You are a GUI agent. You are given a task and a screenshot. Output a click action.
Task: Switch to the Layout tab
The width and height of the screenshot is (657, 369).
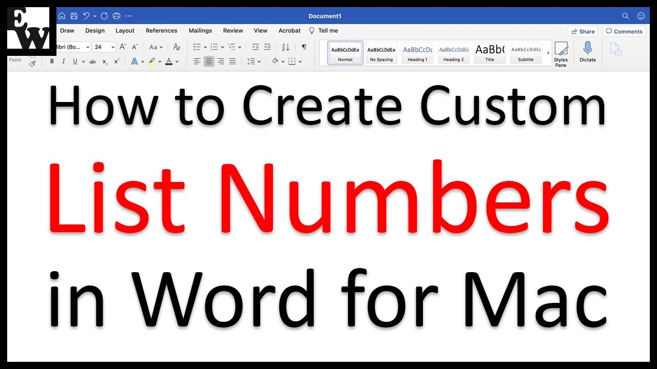tap(125, 31)
